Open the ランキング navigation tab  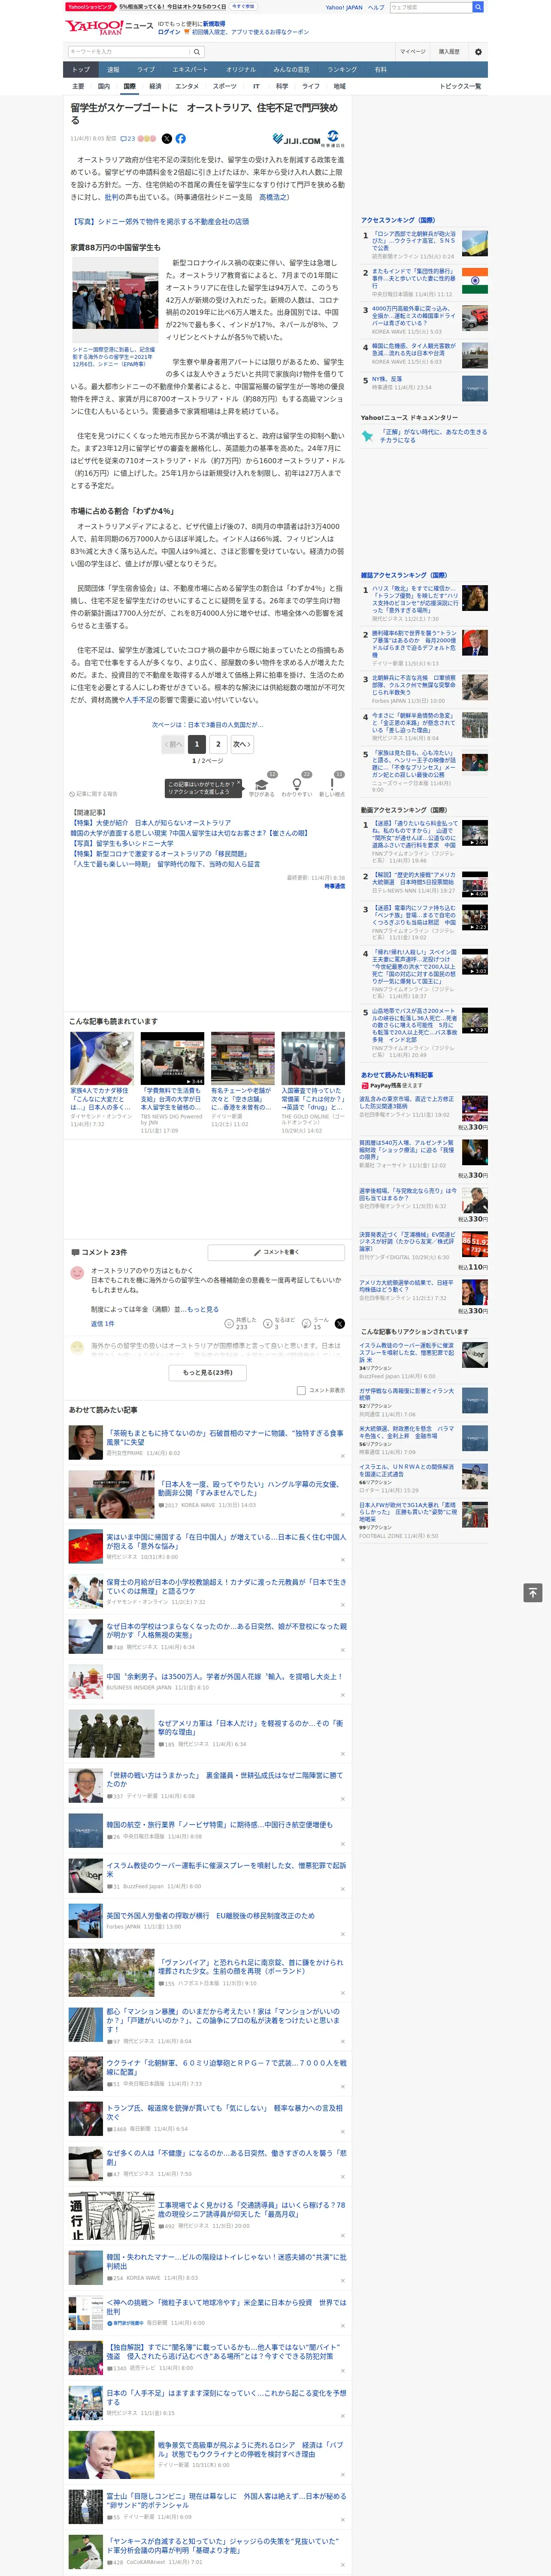[x=342, y=70]
